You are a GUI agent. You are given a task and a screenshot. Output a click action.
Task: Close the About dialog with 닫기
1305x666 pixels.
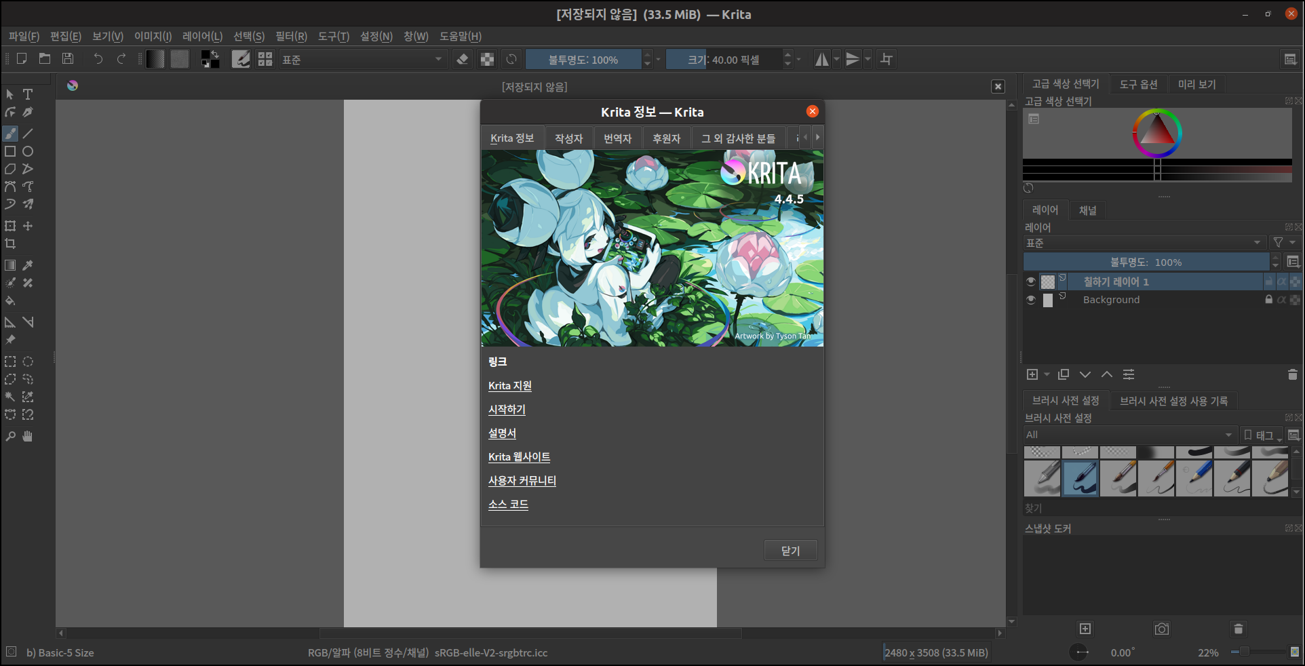(x=790, y=551)
